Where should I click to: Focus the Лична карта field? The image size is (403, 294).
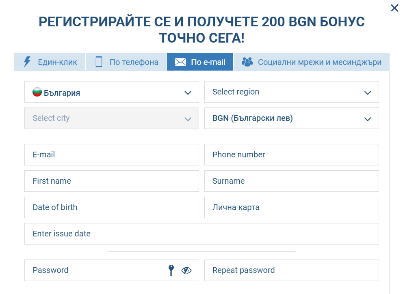click(x=291, y=208)
